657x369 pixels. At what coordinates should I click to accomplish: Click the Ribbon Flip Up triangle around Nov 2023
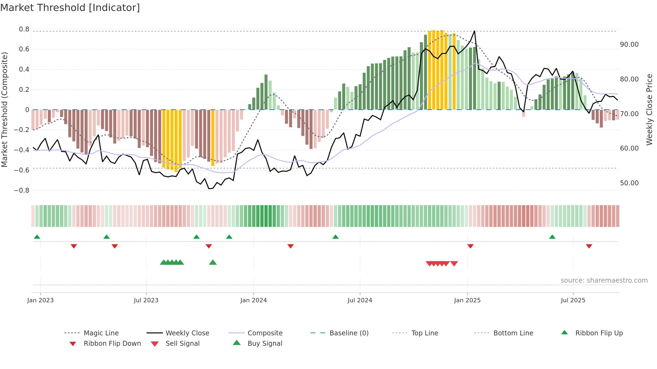pyautogui.click(x=229, y=237)
